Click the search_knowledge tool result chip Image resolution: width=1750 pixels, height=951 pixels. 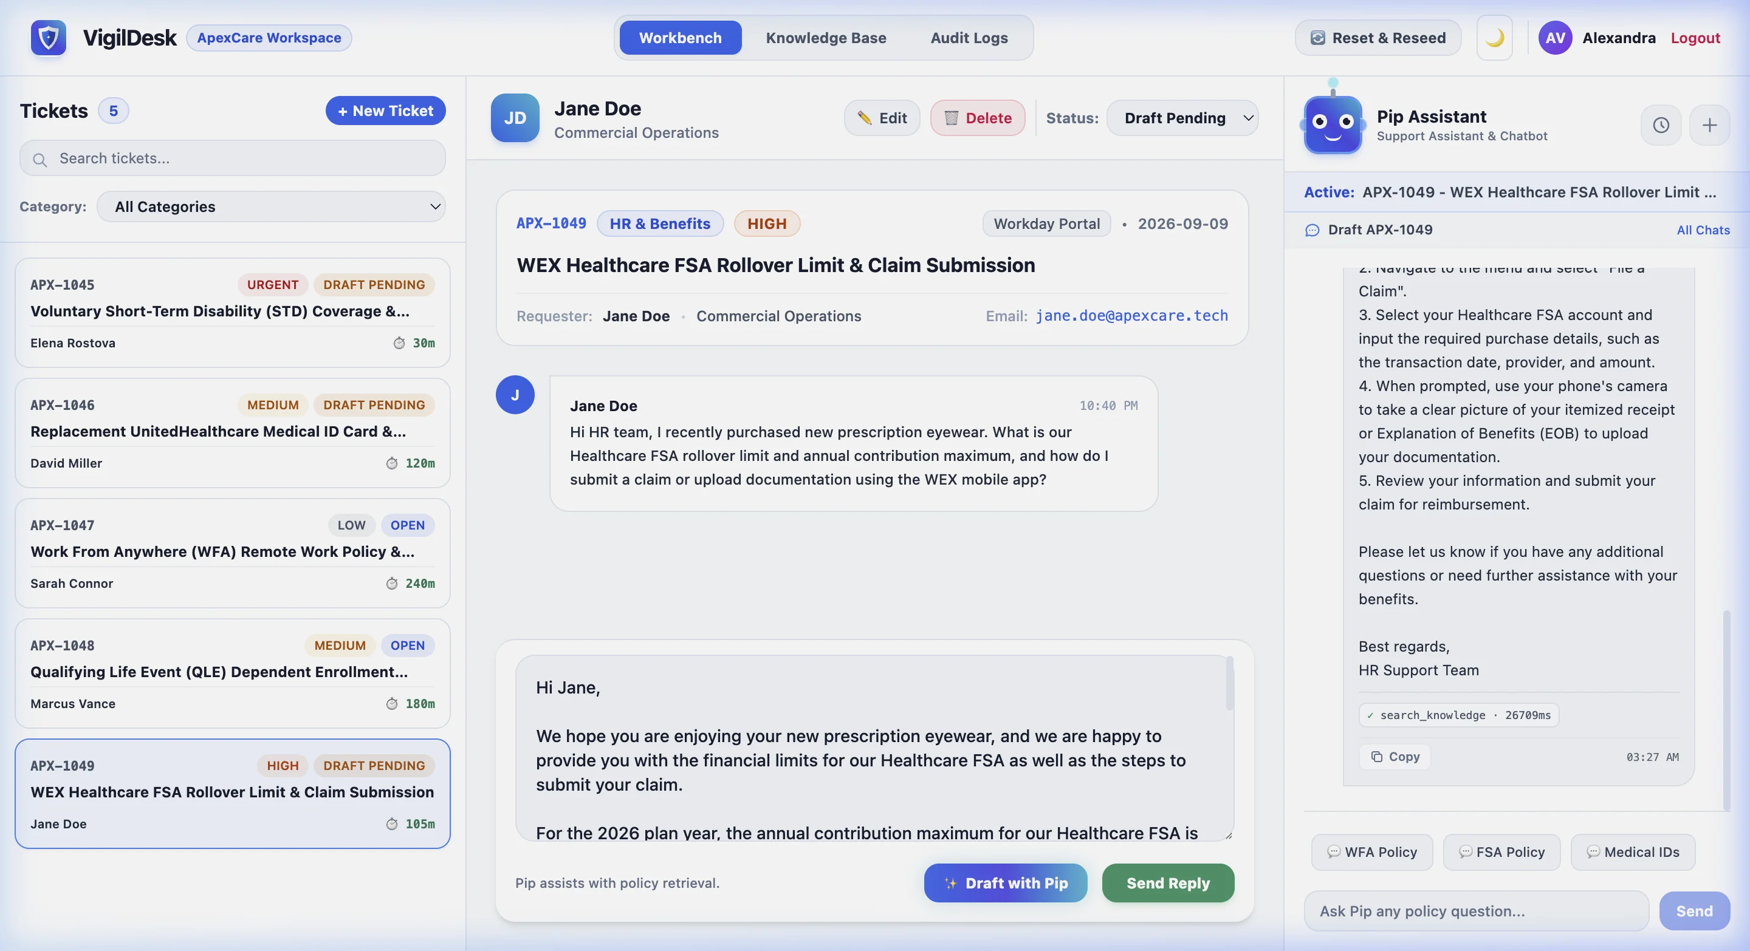click(x=1458, y=715)
